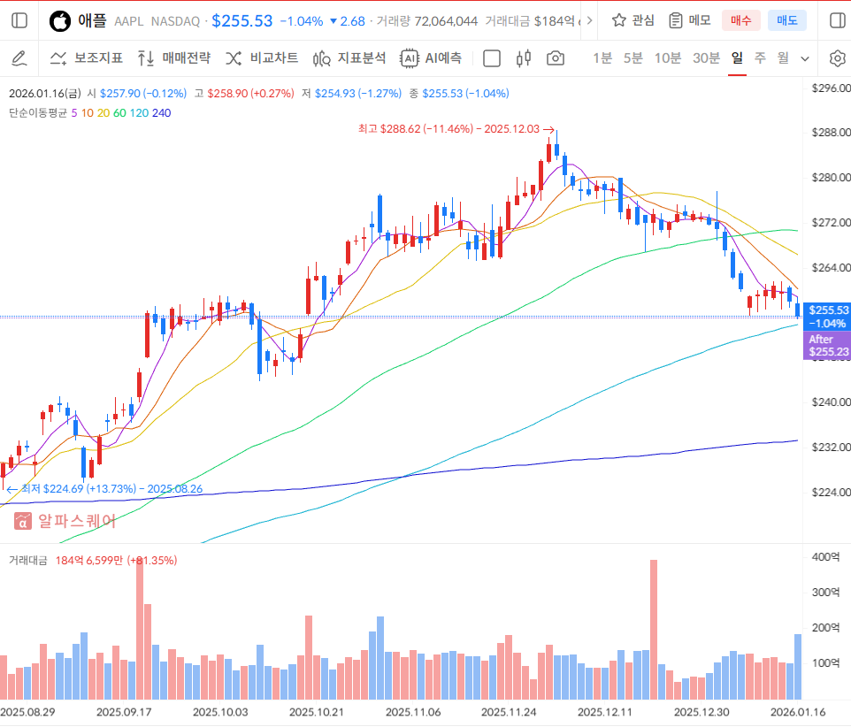Open the 메모 memo button
The image size is (851, 727).
690,20
